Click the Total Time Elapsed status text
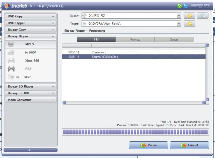Image resolution: width=215 pixels, height=158 pixels. coord(191,122)
